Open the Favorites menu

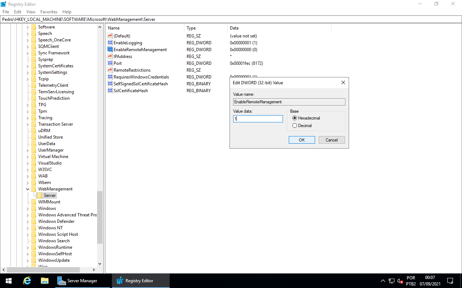pyautogui.click(x=49, y=12)
